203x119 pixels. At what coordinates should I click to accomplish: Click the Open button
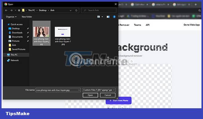coord(90,95)
